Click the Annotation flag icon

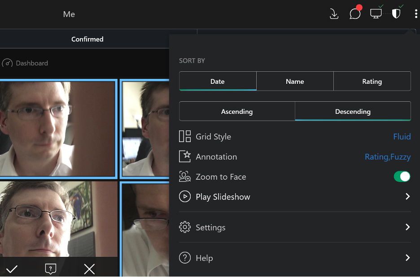coord(184,156)
